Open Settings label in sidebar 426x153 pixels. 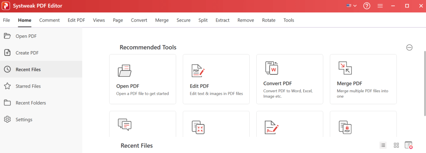24,120
